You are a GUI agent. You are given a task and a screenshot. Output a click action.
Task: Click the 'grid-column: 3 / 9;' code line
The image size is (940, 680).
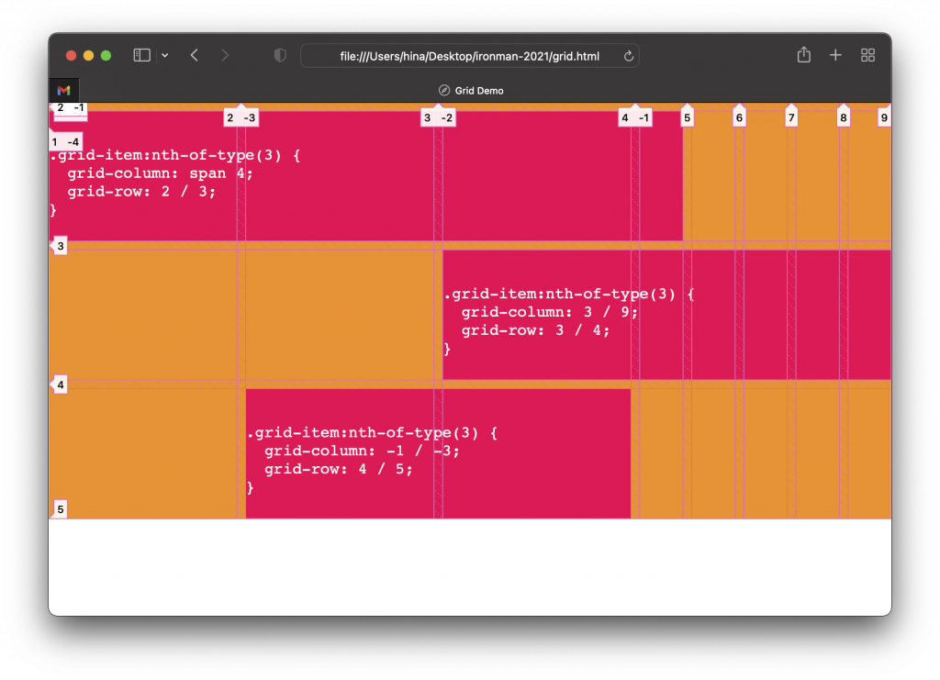[549, 312]
